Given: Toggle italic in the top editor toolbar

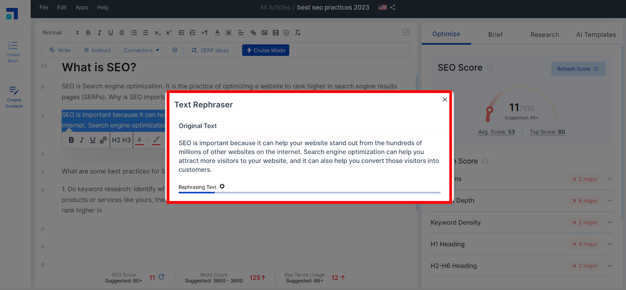Looking at the screenshot, I should 99,33.
